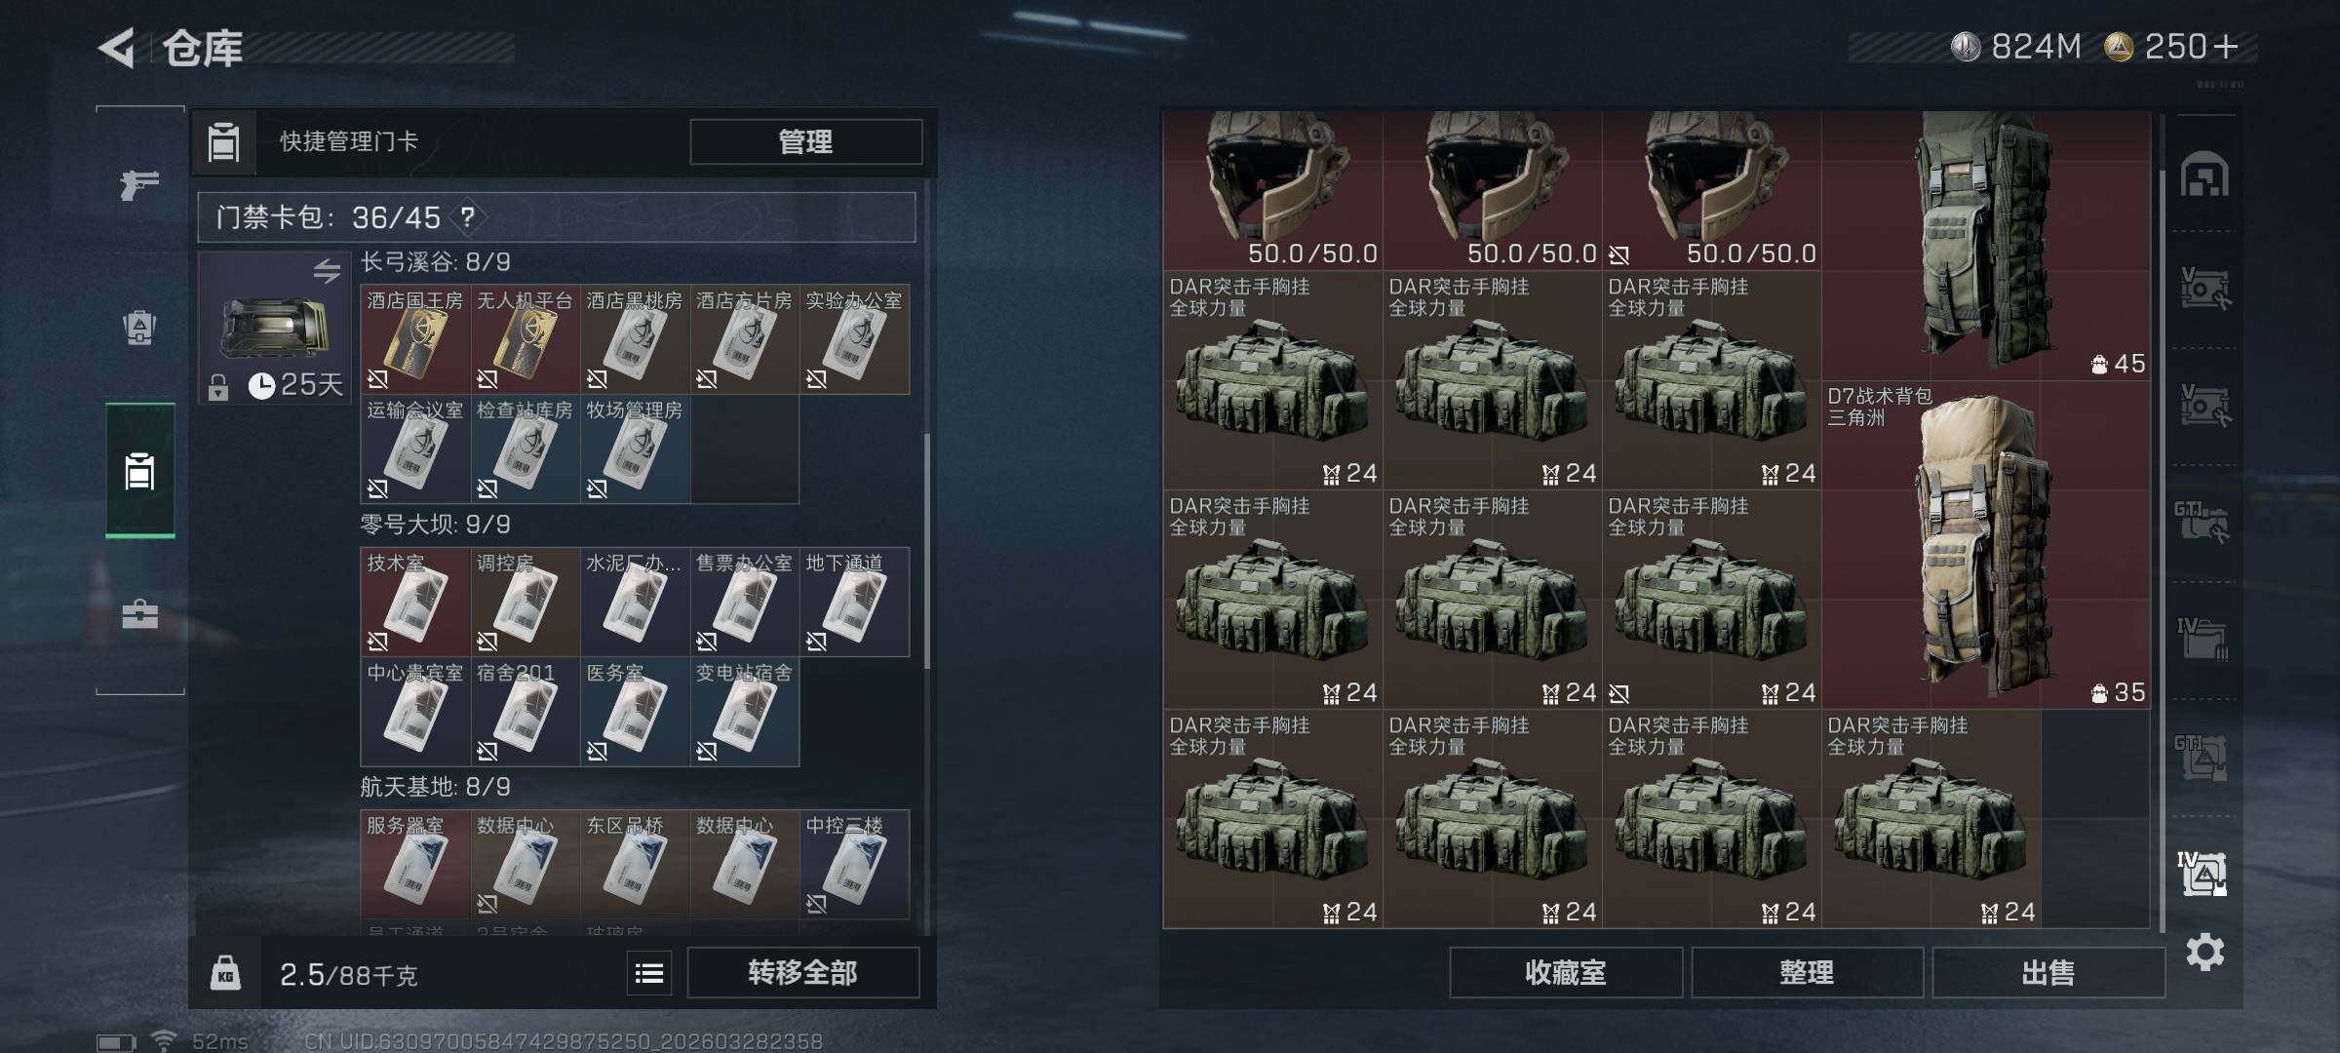Image resolution: width=2340 pixels, height=1053 pixels.
Task: Open the warehouse home icon on right strip
Action: [x=2204, y=175]
